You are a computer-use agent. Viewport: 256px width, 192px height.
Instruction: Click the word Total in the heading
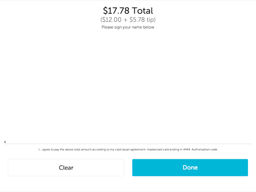[x=142, y=11]
